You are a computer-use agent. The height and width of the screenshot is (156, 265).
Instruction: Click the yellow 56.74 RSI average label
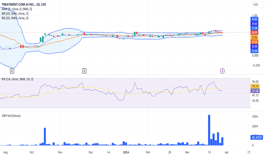tap(255, 86)
